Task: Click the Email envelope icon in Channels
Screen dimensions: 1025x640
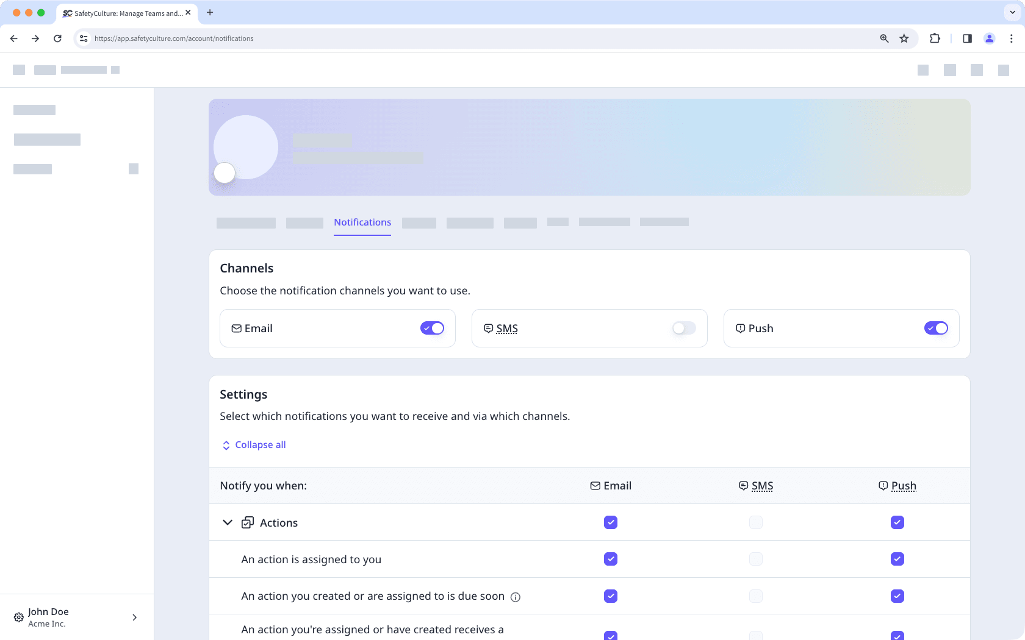Action: (236, 328)
